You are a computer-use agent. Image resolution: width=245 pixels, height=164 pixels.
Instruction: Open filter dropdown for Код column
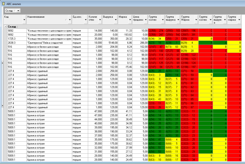coord(24,20)
